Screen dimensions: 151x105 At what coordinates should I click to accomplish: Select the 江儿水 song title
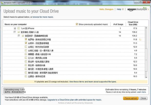point(37,58)
